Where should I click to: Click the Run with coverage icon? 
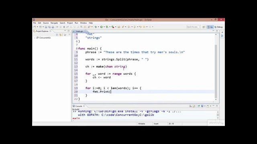(107, 27)
